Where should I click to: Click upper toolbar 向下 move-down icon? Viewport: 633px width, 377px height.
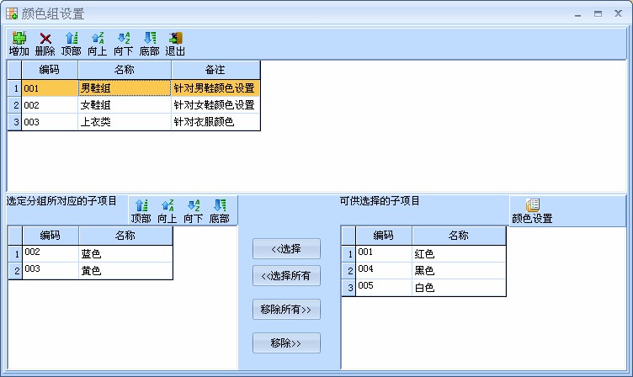point(124,39)
